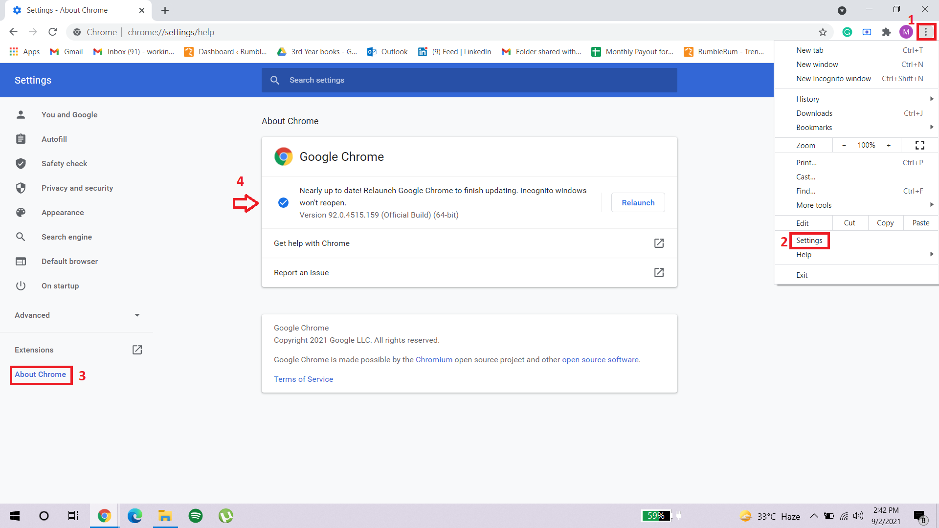Open the profile avatar M
The width and height of the screenshot is (939, 528).
[x=906, y=32]
